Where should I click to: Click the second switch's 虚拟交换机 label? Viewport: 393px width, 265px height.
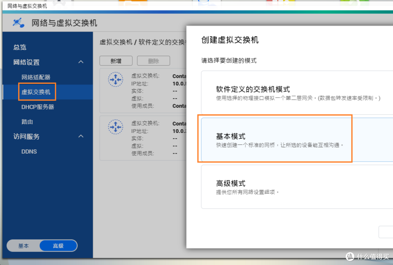pyautogui.click(x=145, y=123)
